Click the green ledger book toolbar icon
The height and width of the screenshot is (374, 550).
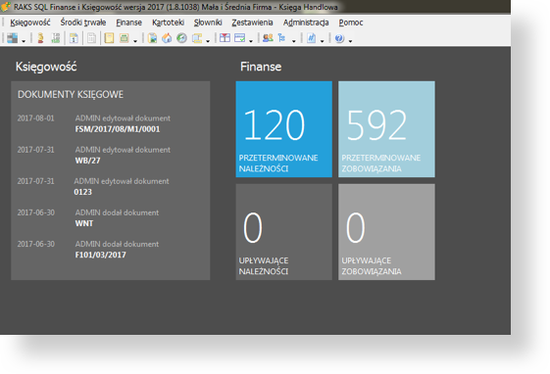click(x=124, y=38)
